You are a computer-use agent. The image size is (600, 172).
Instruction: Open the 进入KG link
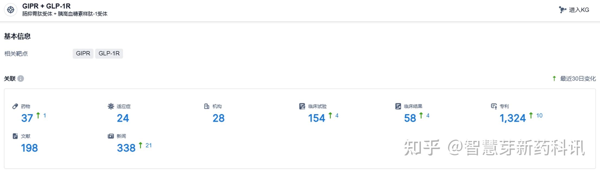[x=579, y=10]
